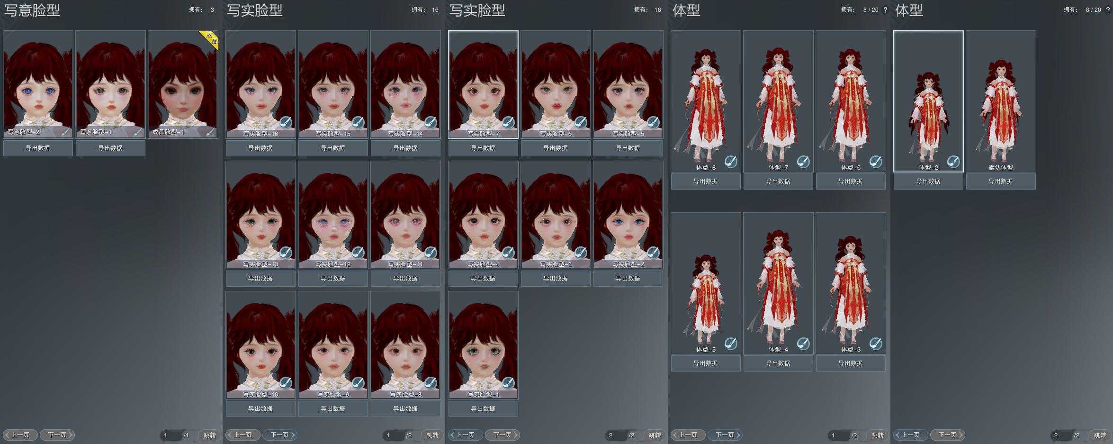Click the question mark help icon beside 8/20
The image size is (1113, 444).
885,10
